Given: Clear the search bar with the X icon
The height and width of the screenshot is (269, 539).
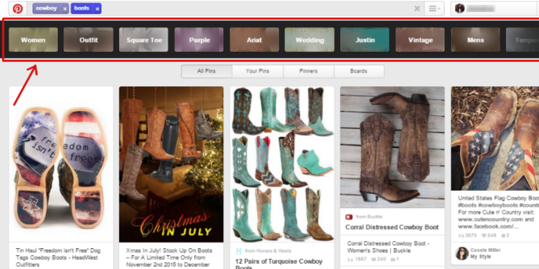Looking at the screenshot, I should pos(417,9).
